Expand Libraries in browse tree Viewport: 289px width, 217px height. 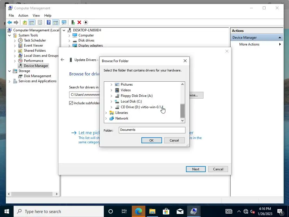click(x=106, y=113)
